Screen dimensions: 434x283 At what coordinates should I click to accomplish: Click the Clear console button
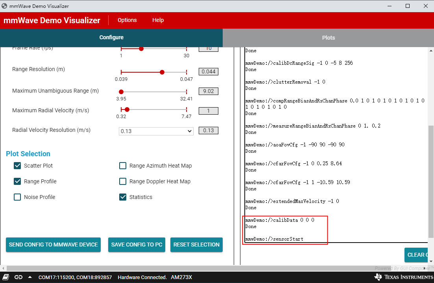pyautogui.click(x=416, y=255)
